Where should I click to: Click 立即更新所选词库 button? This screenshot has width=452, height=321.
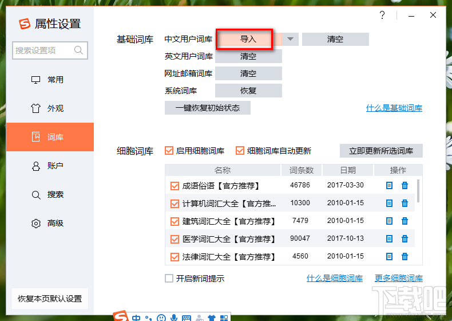[381, 151]
